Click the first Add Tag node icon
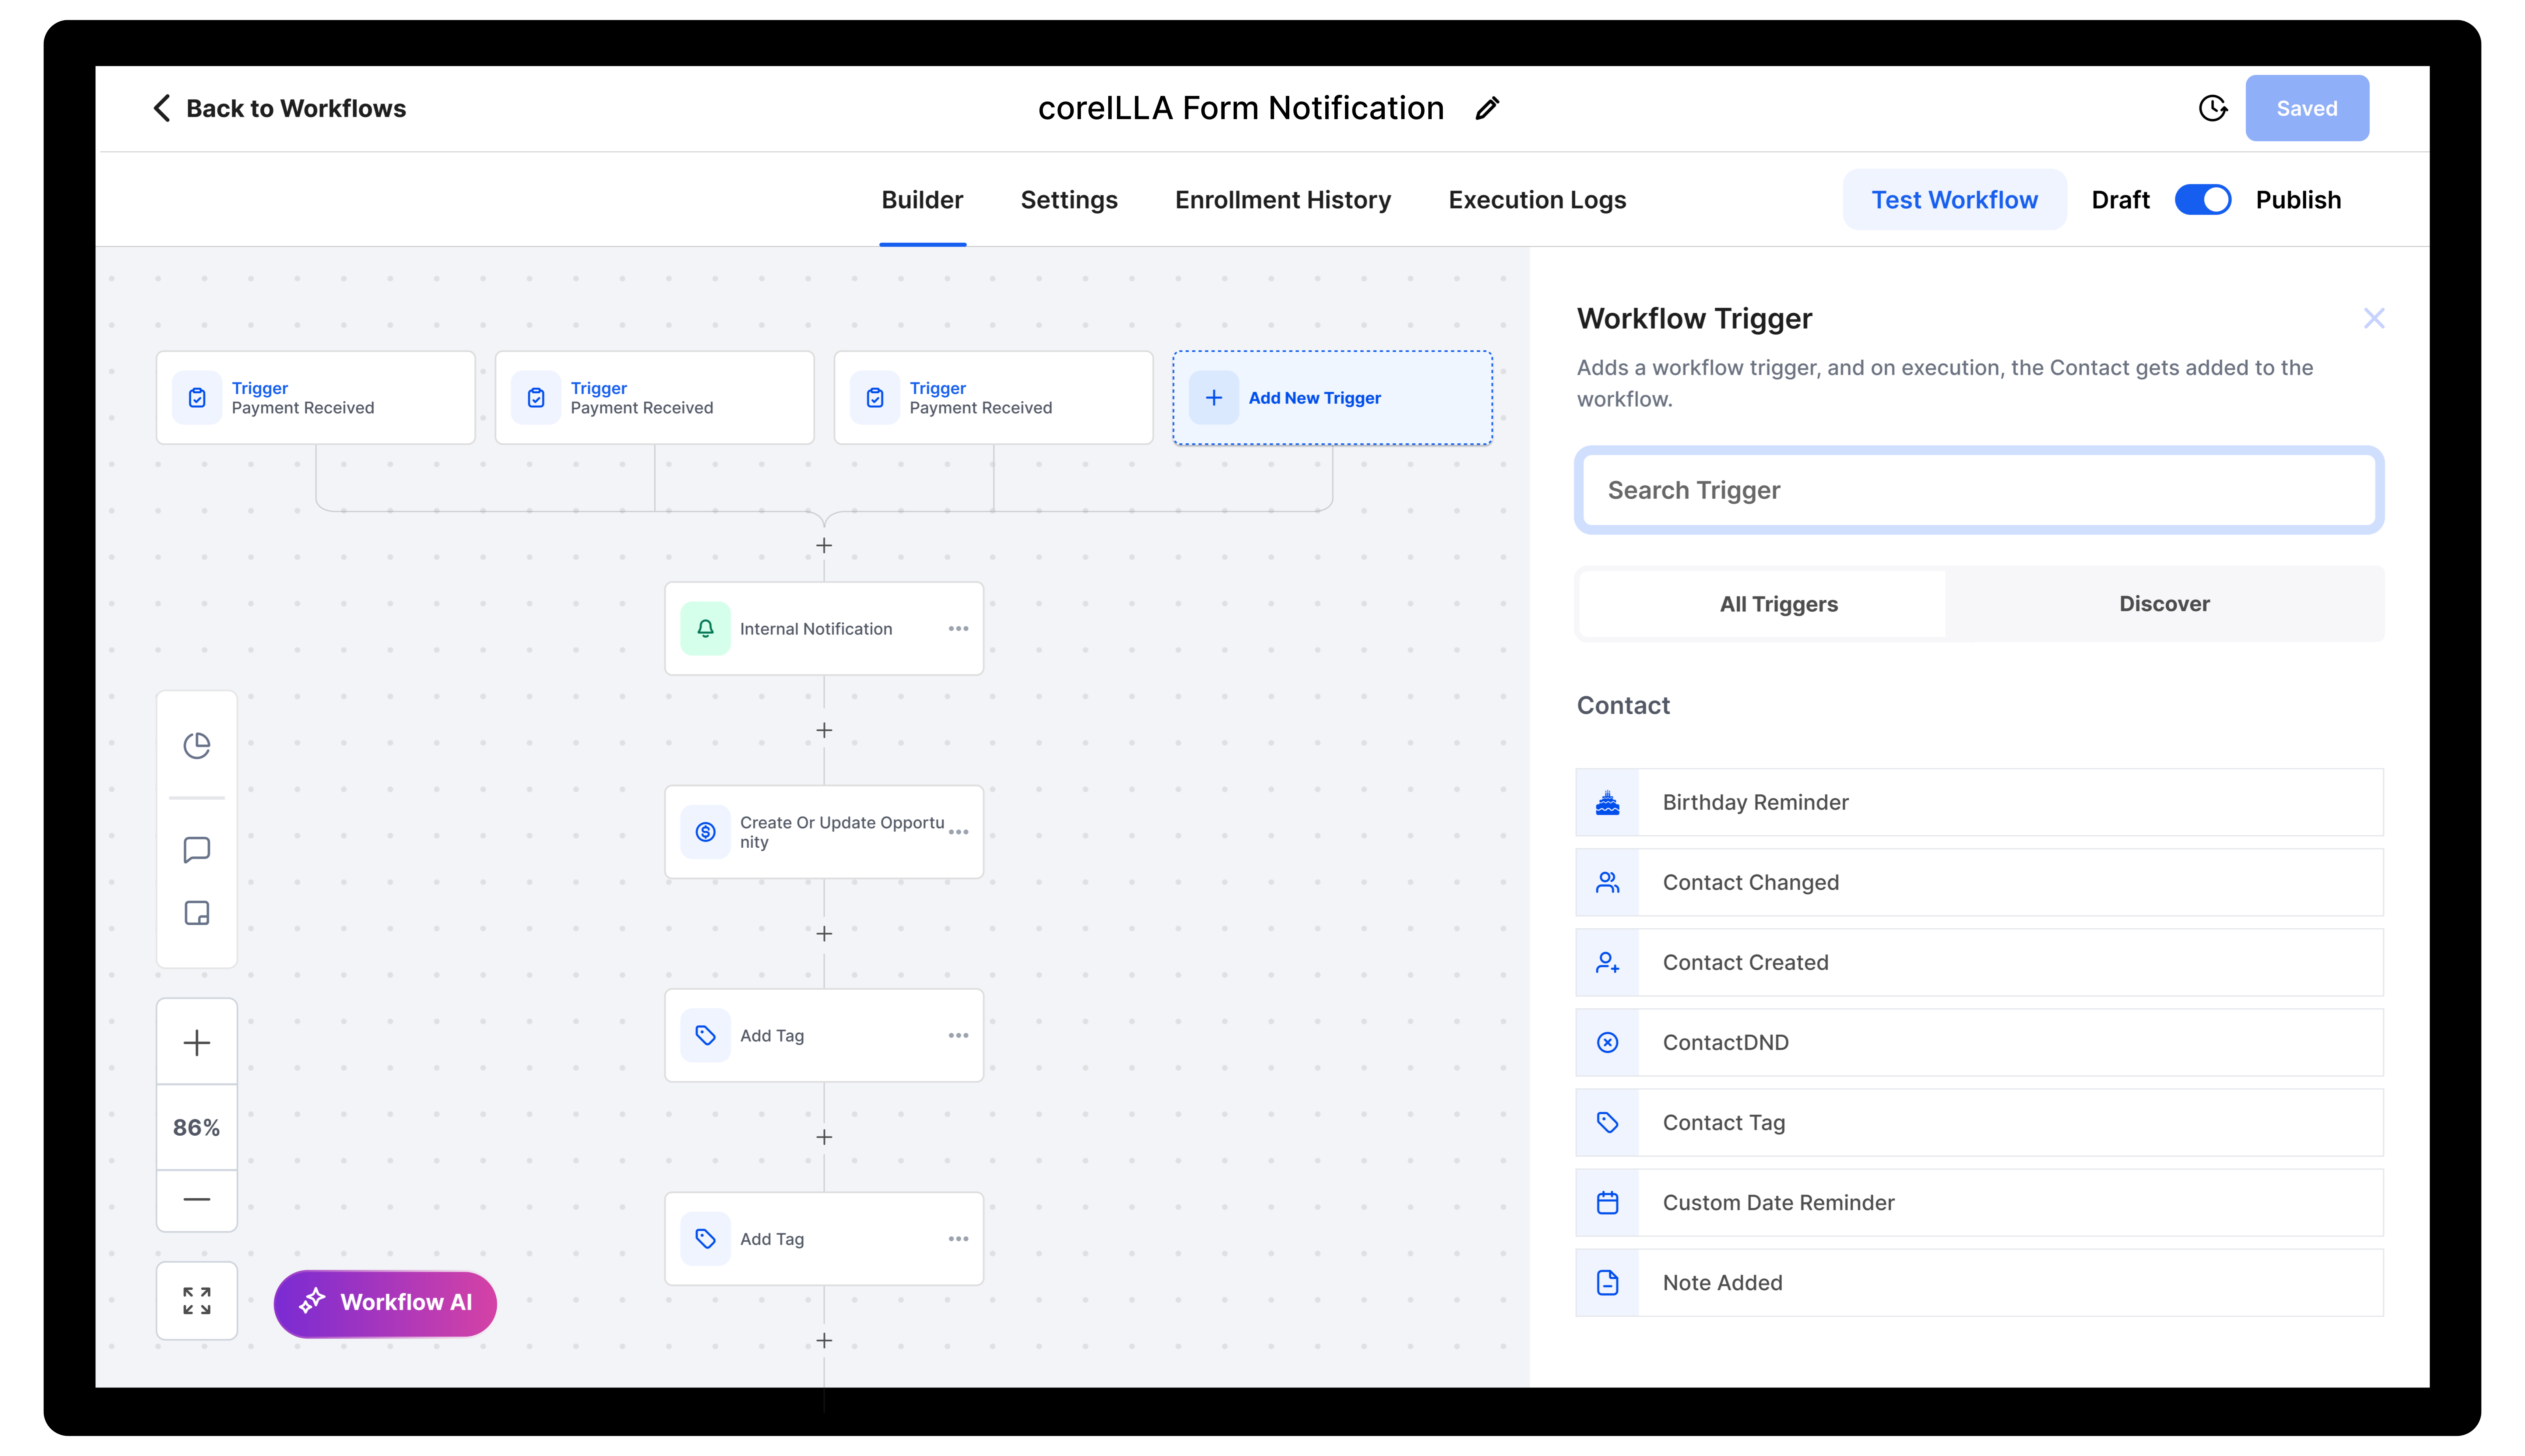Viewport: 2525px width, 1456px height. tap(705, 1036)
